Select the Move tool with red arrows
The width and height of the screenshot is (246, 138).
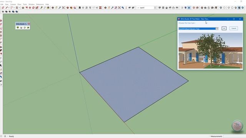coord(30,8)
